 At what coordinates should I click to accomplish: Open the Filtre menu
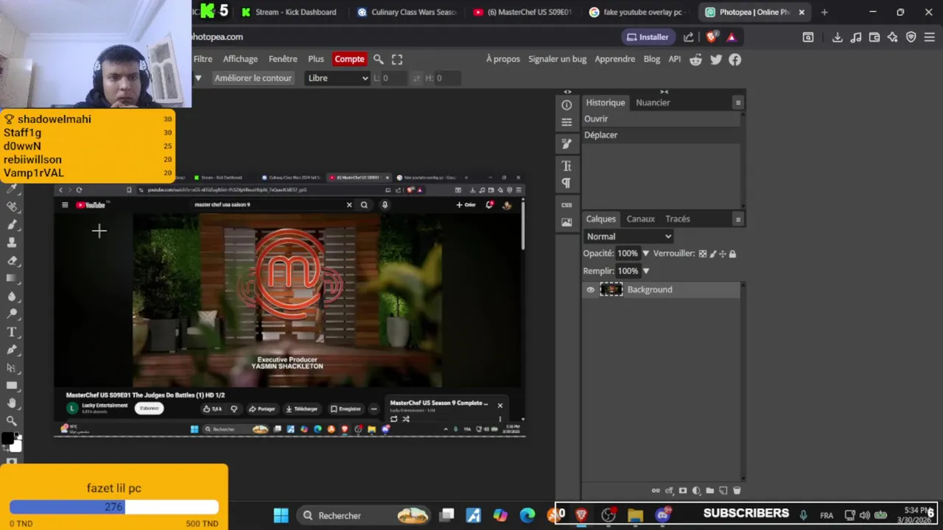coord(203,59)
